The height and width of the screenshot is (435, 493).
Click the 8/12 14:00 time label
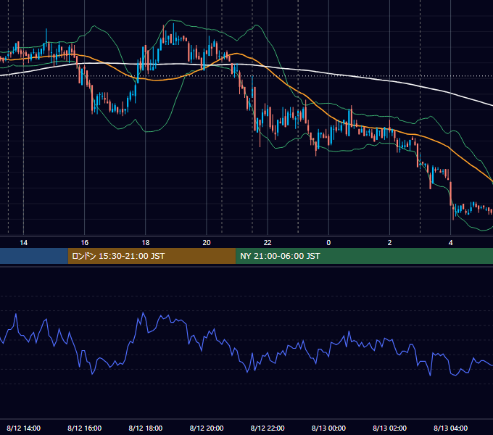point(24,428)
